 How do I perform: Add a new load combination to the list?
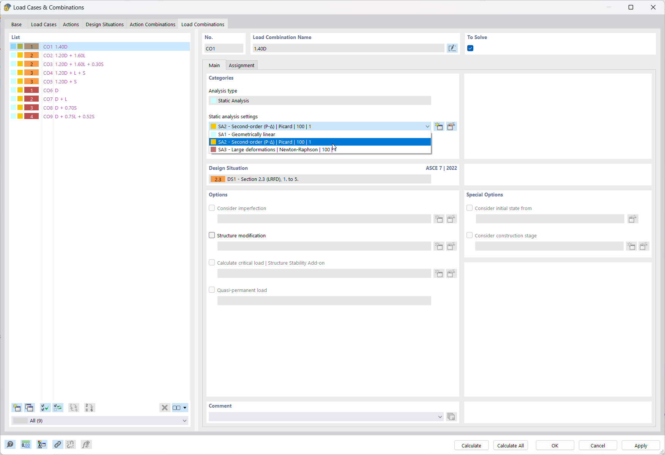[x=17, y=408]
